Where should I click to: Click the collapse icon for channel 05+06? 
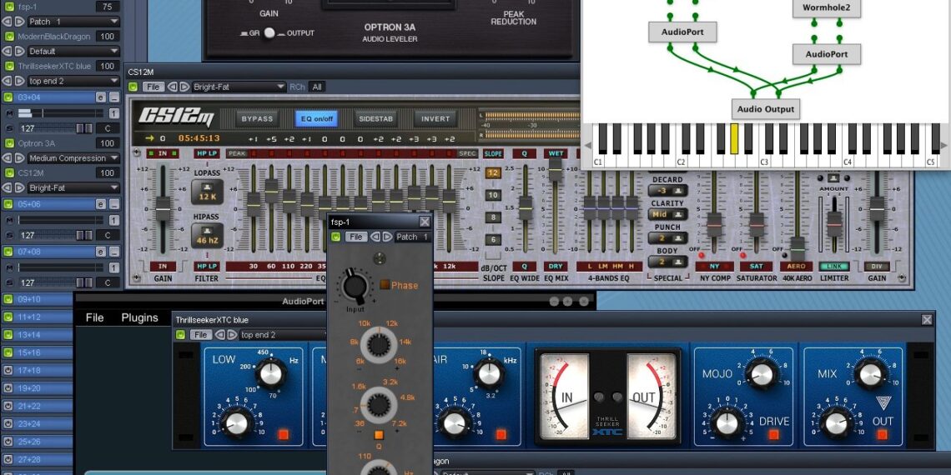tap(114, 204)
